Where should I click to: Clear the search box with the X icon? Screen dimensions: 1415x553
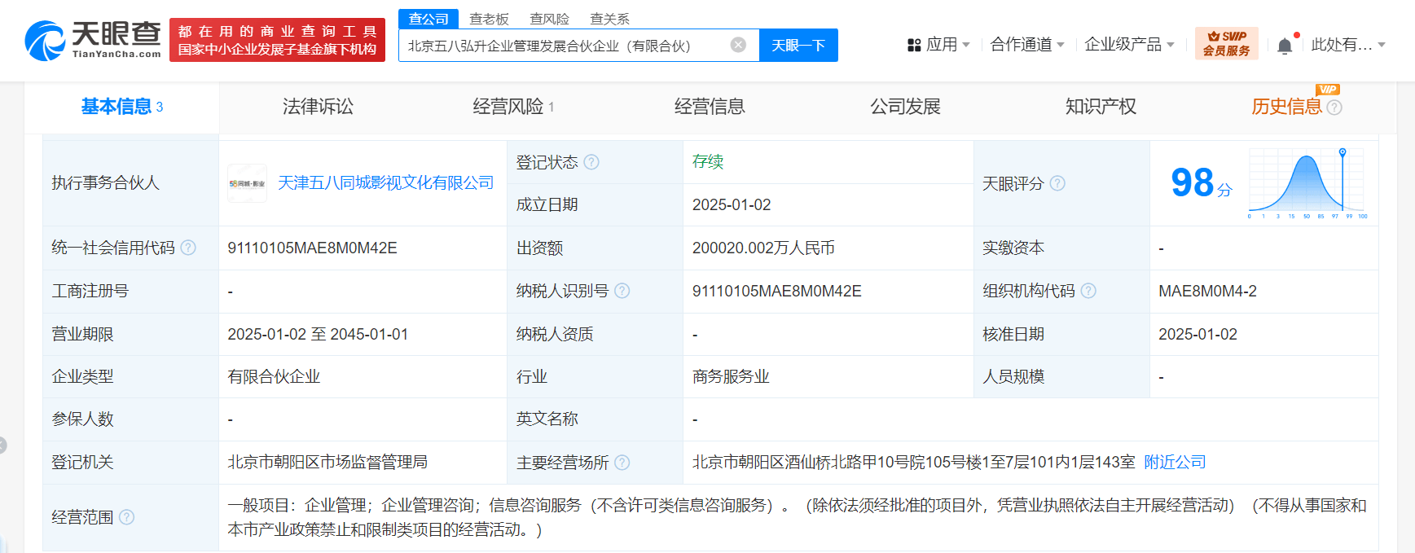738,45
